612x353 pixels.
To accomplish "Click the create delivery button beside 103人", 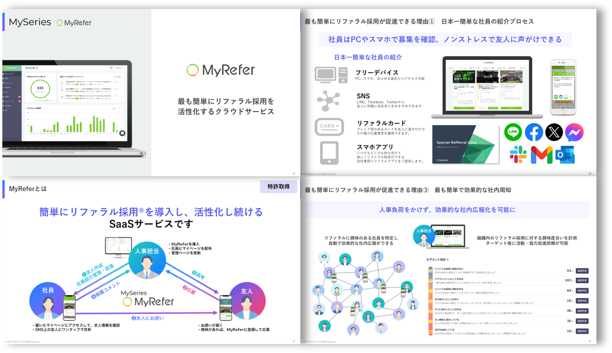I will pyautogui.click(x=582, y=280).
